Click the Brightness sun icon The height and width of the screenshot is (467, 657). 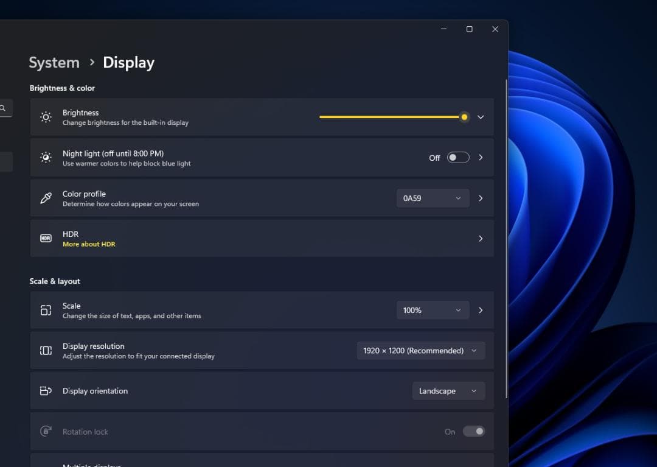point(46,117)
